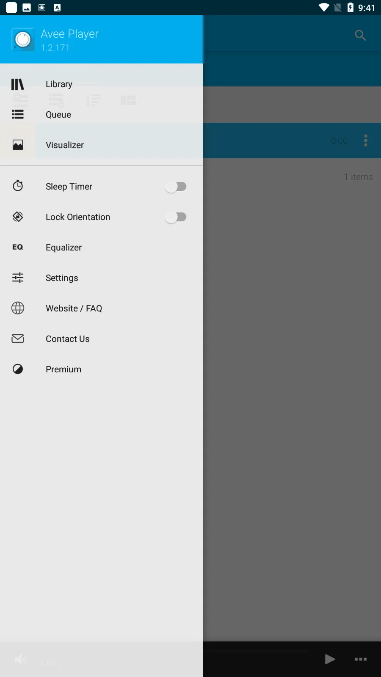Open the Queue menu entry

58,115
